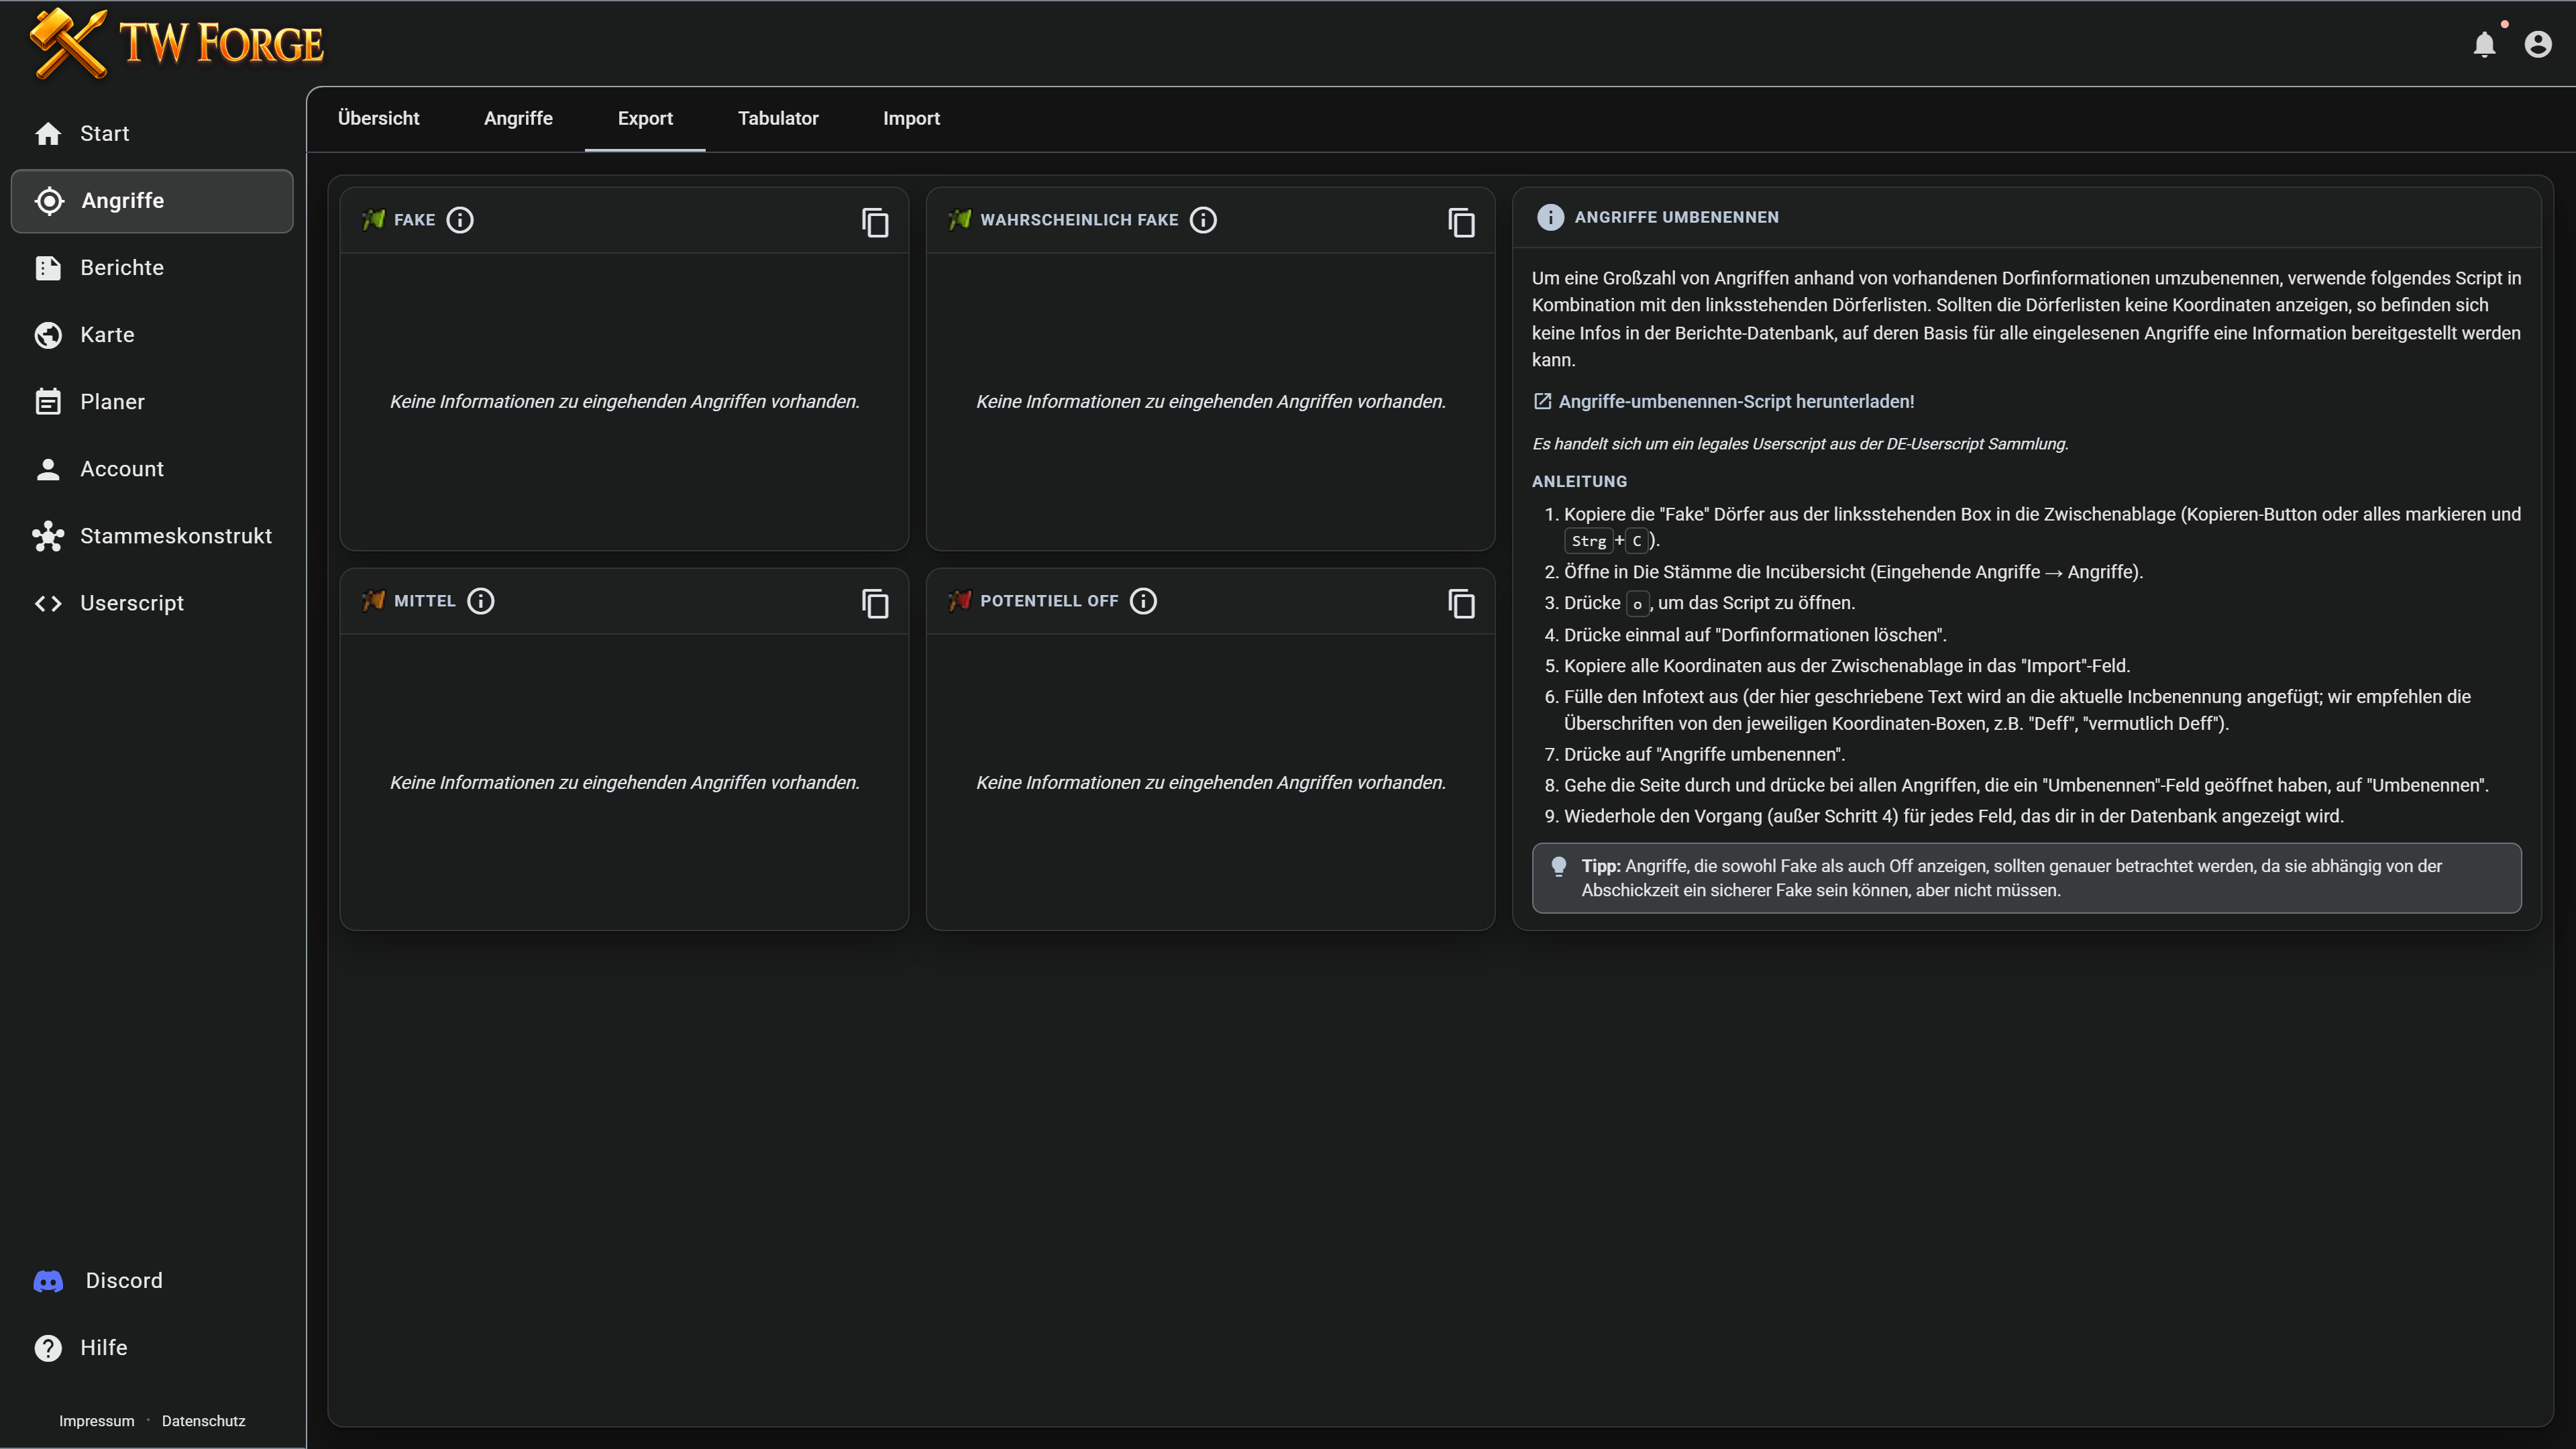Click the Angriffe umbenennen info icon
This screenshot has width=2576, height=1449.
tap(1550, 217)
